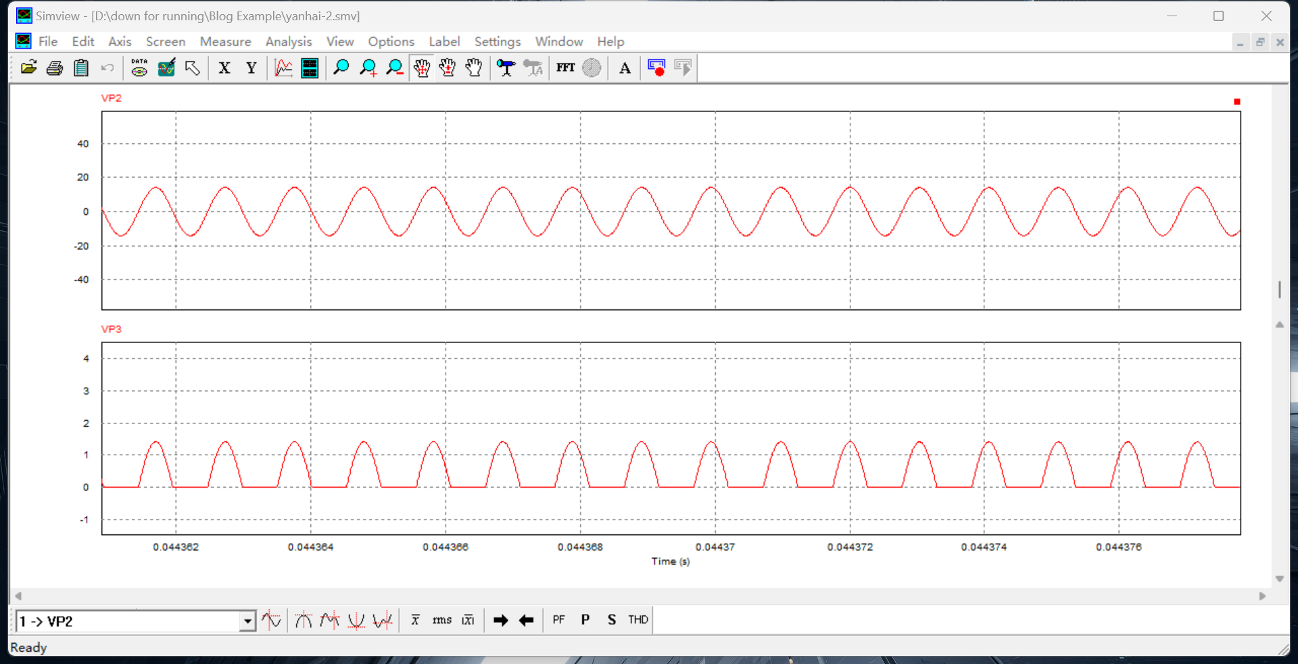This screenshot has width=1298, height=664.
Task: Click the greyed telescope label icon
Action: point(533,68)
